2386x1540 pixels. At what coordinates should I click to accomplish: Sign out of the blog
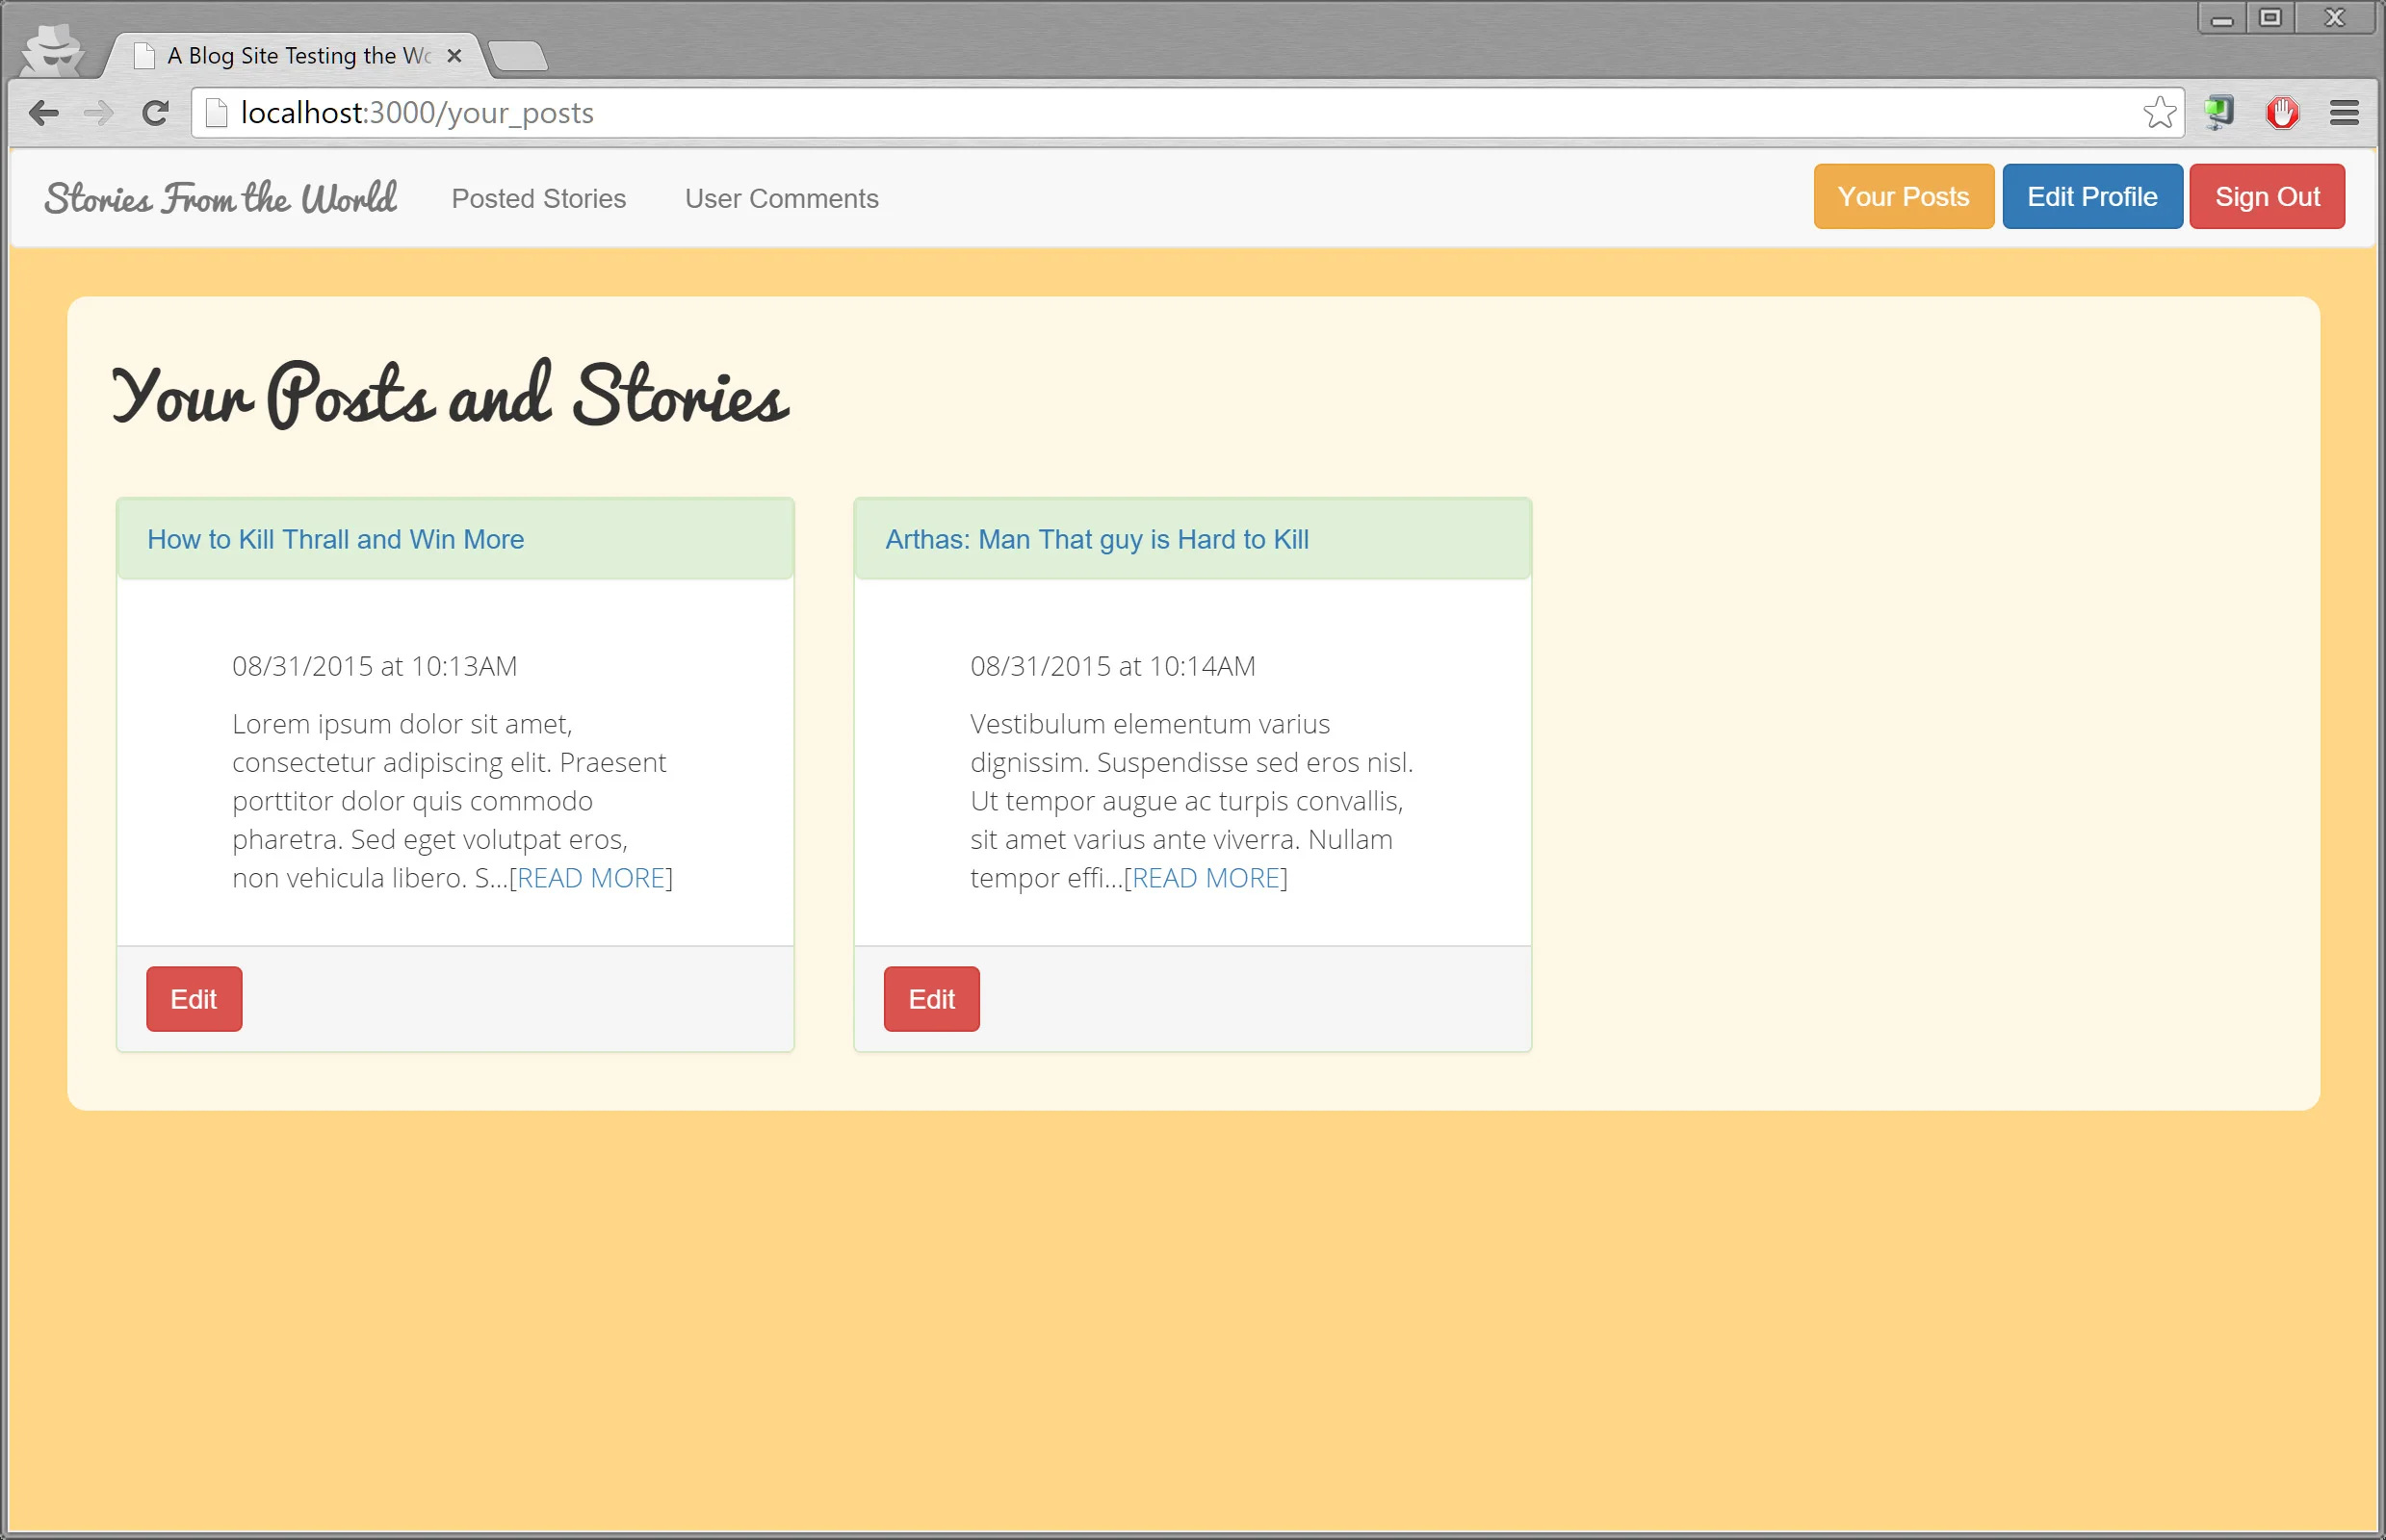point(2267,196)
